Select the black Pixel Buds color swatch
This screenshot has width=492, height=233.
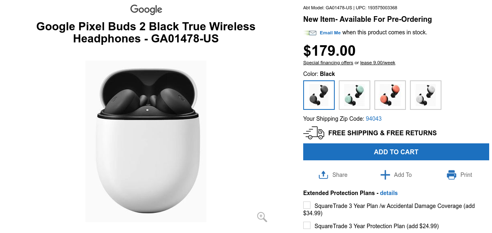coord(319,95)
